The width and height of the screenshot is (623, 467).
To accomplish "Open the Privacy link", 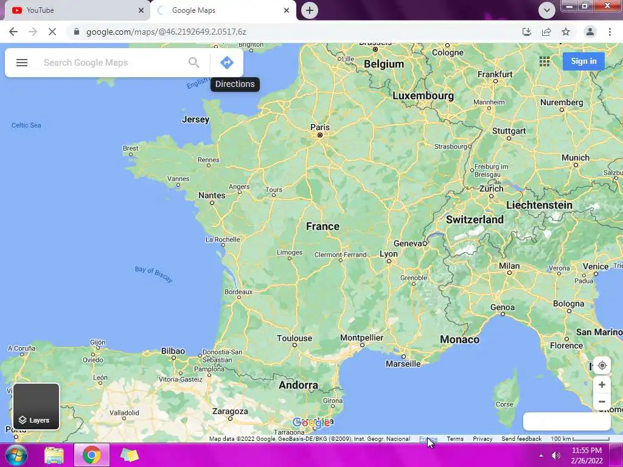I will [482, 439].
